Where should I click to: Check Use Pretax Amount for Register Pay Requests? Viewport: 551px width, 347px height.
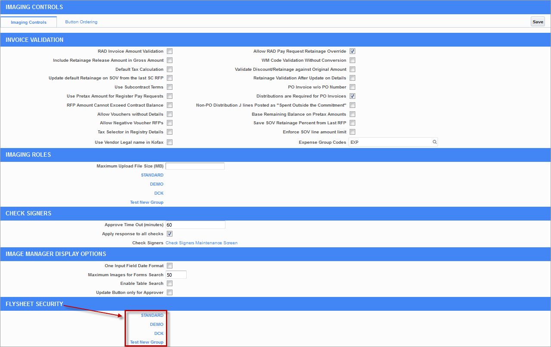point(170,96)
